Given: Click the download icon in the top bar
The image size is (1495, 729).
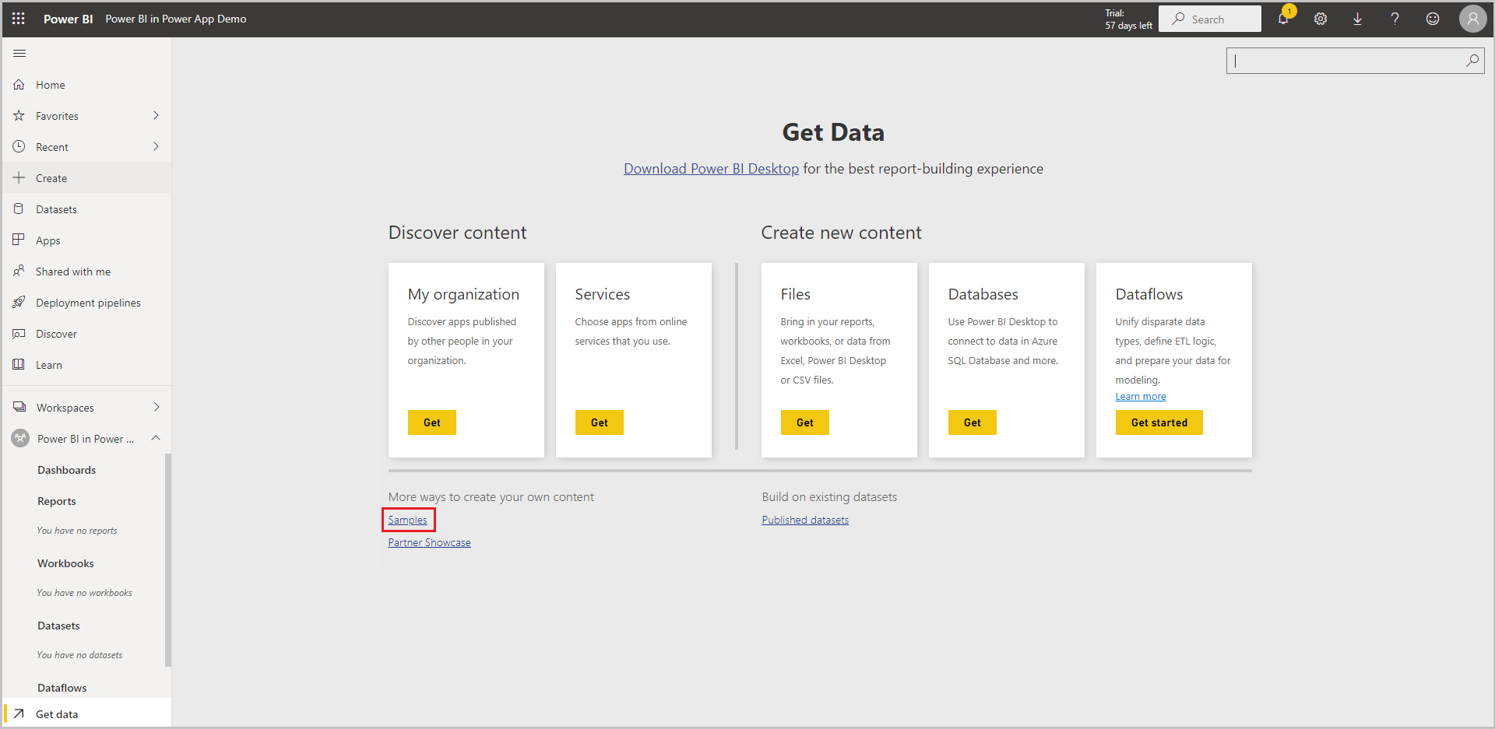Looking at the screenshot, I should pyautogui.click(x=1357, y=19).
